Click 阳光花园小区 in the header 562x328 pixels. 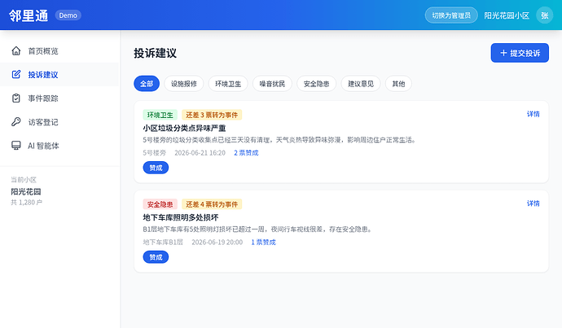pyautogui.click(x=507, y=15)
